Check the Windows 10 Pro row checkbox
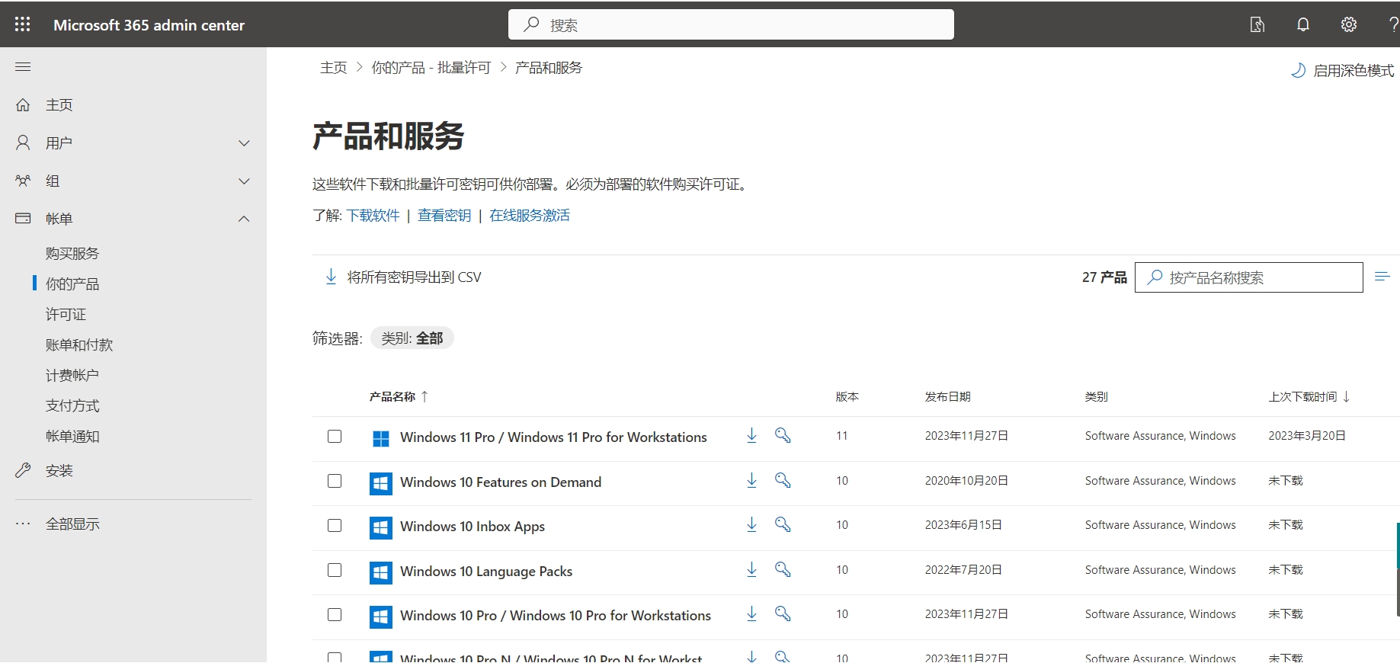Image resolution: width=1400 pixels, height=663 pixels. tap(335, 615)
